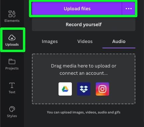The height and width of the screenshot is (127, 144).
Task: Open the Elements panel in sidebar
Action: tap(12, 16)
